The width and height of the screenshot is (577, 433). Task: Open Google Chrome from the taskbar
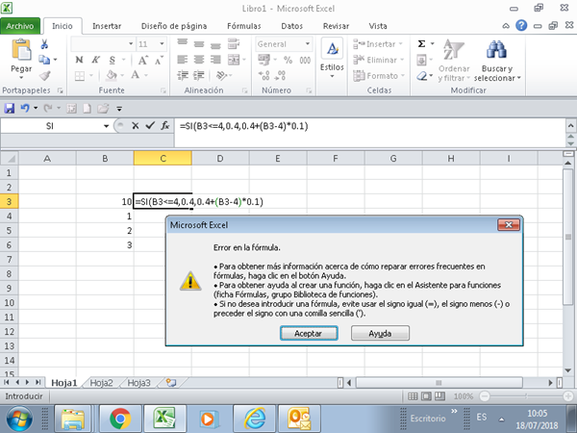point(120,419)
